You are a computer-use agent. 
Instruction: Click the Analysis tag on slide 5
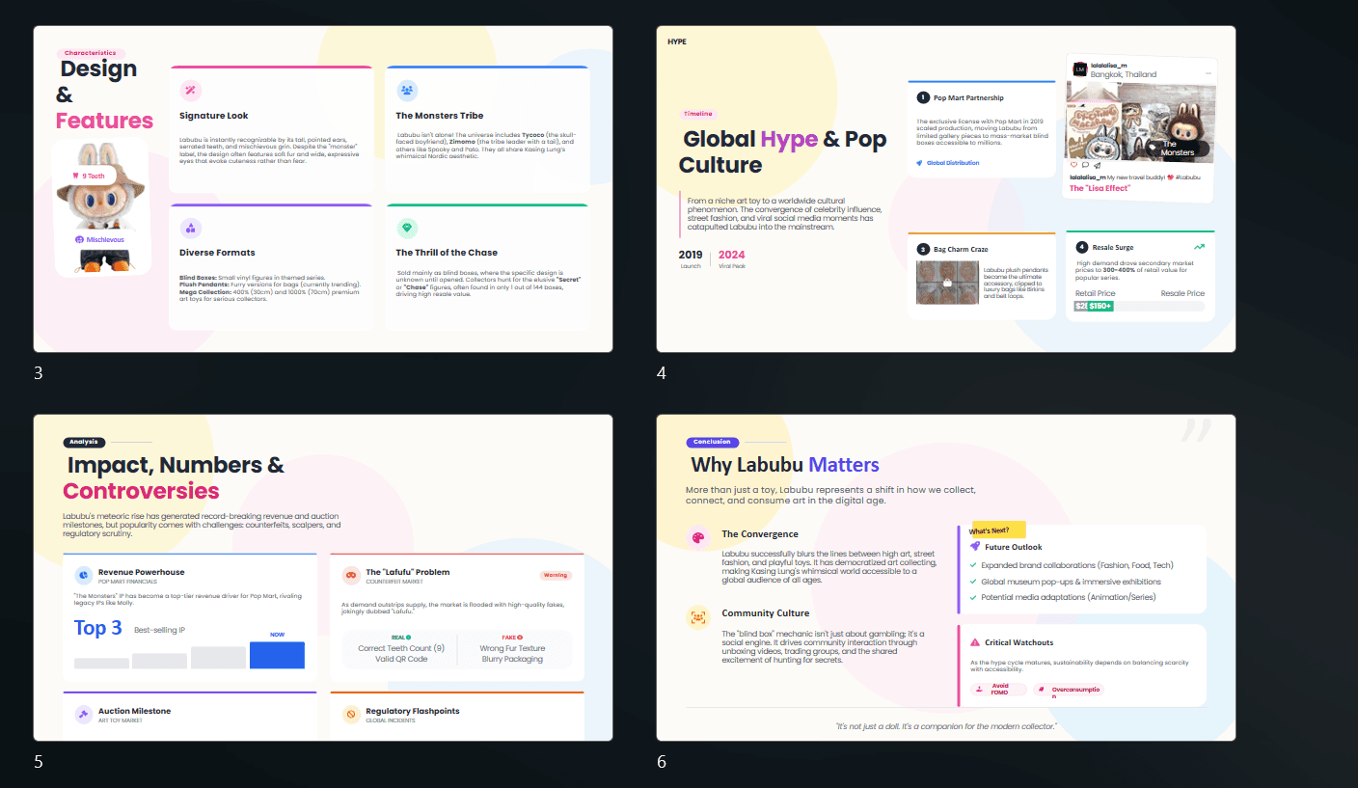[x=84, y=443]
